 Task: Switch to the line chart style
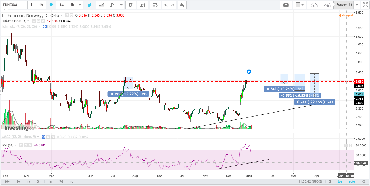(x=101, y=5)
